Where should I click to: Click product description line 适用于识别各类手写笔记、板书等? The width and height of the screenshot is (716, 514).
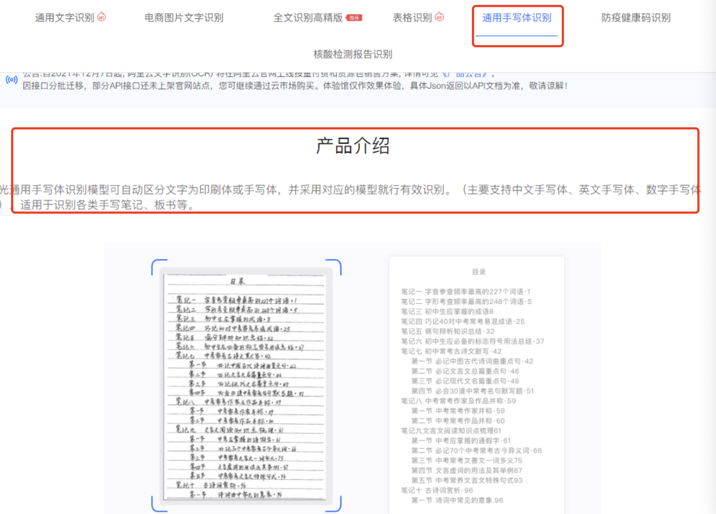[x=108, y=205]
